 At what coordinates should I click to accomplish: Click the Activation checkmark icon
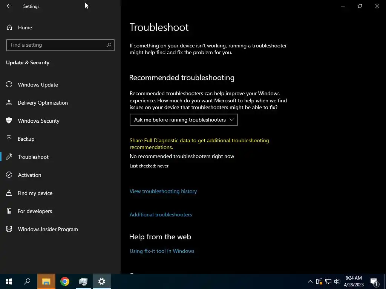[x=9, y=175]
